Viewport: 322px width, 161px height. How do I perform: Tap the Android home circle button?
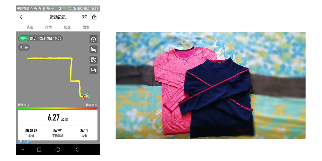58,149
